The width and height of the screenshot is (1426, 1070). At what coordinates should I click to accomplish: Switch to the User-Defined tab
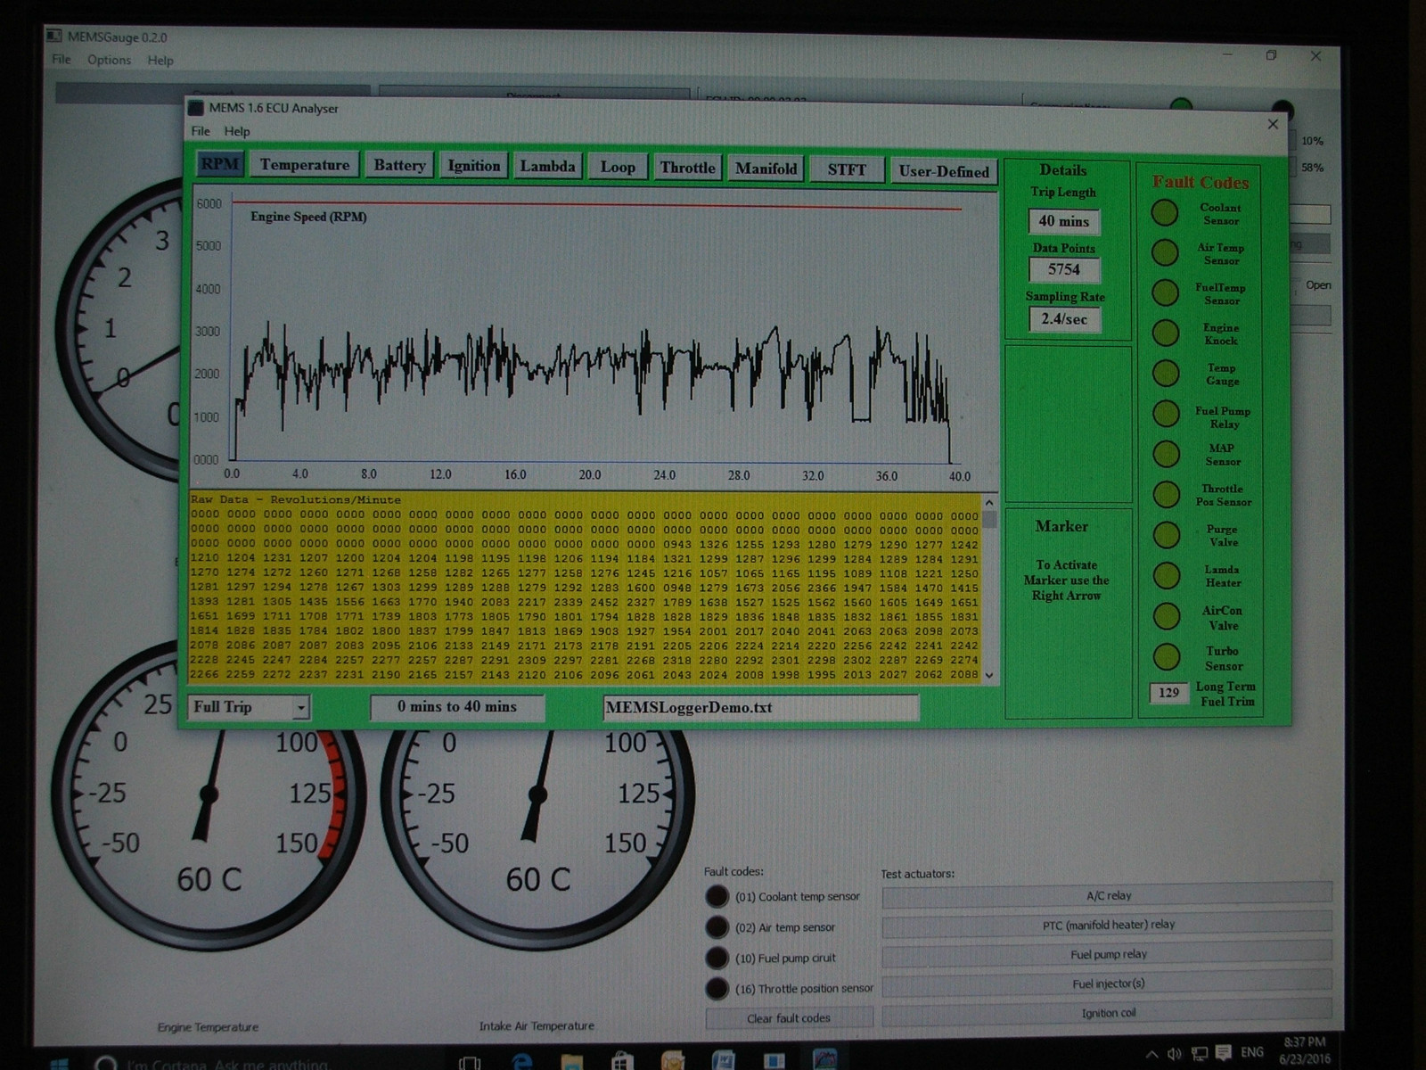coord(944,171)
